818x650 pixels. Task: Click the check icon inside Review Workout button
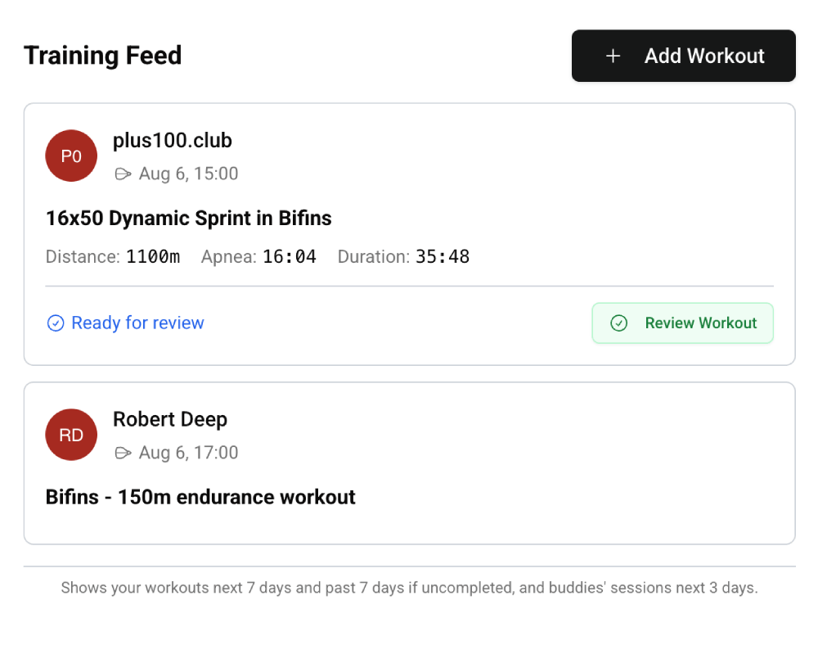[619, 323]
